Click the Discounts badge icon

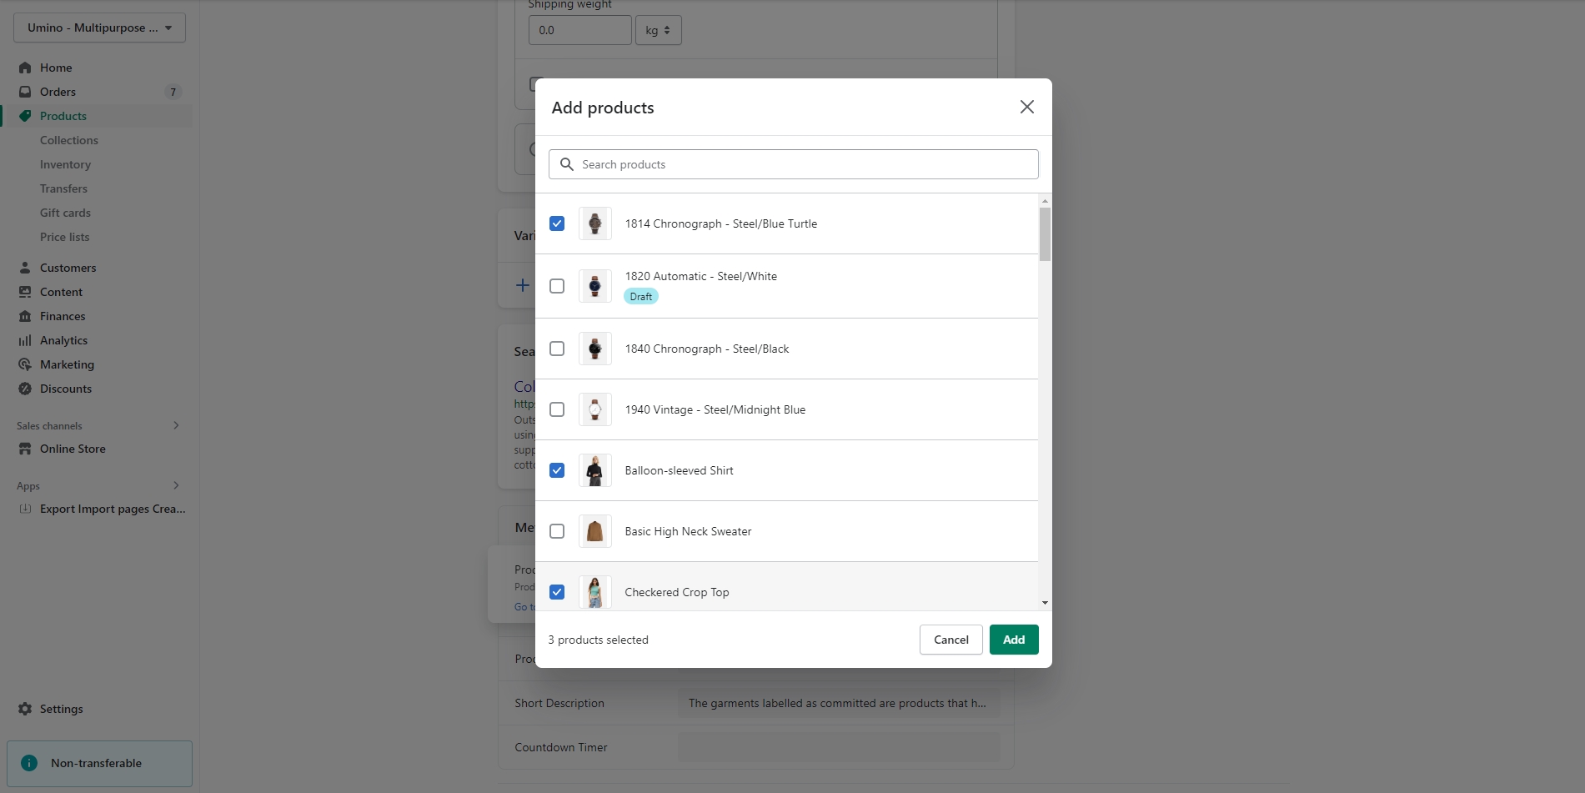[x=25, y=389]
